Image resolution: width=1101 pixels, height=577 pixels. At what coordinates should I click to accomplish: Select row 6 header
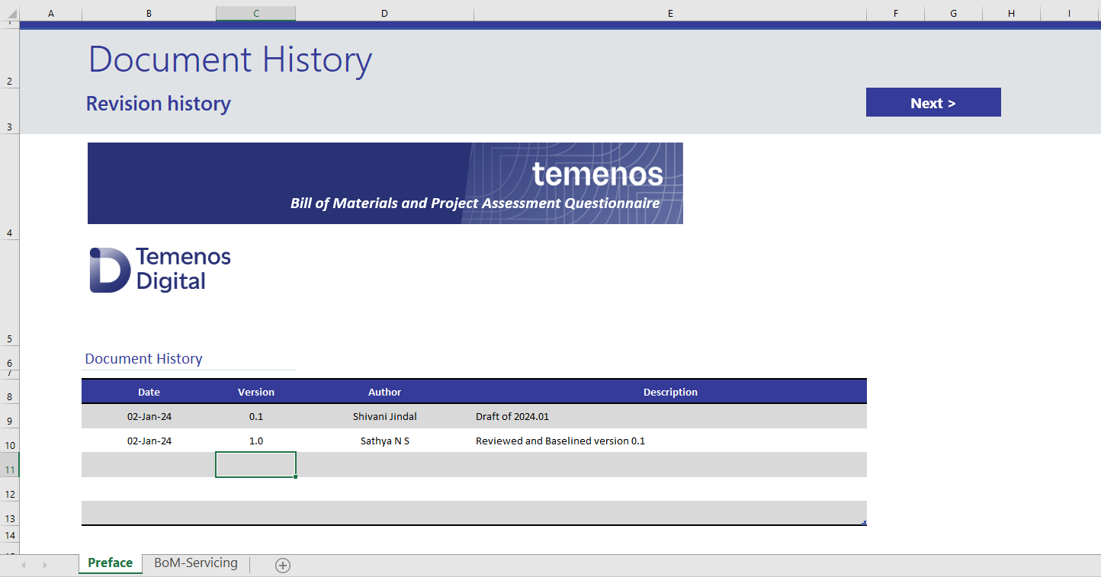[x=9, y=358]
